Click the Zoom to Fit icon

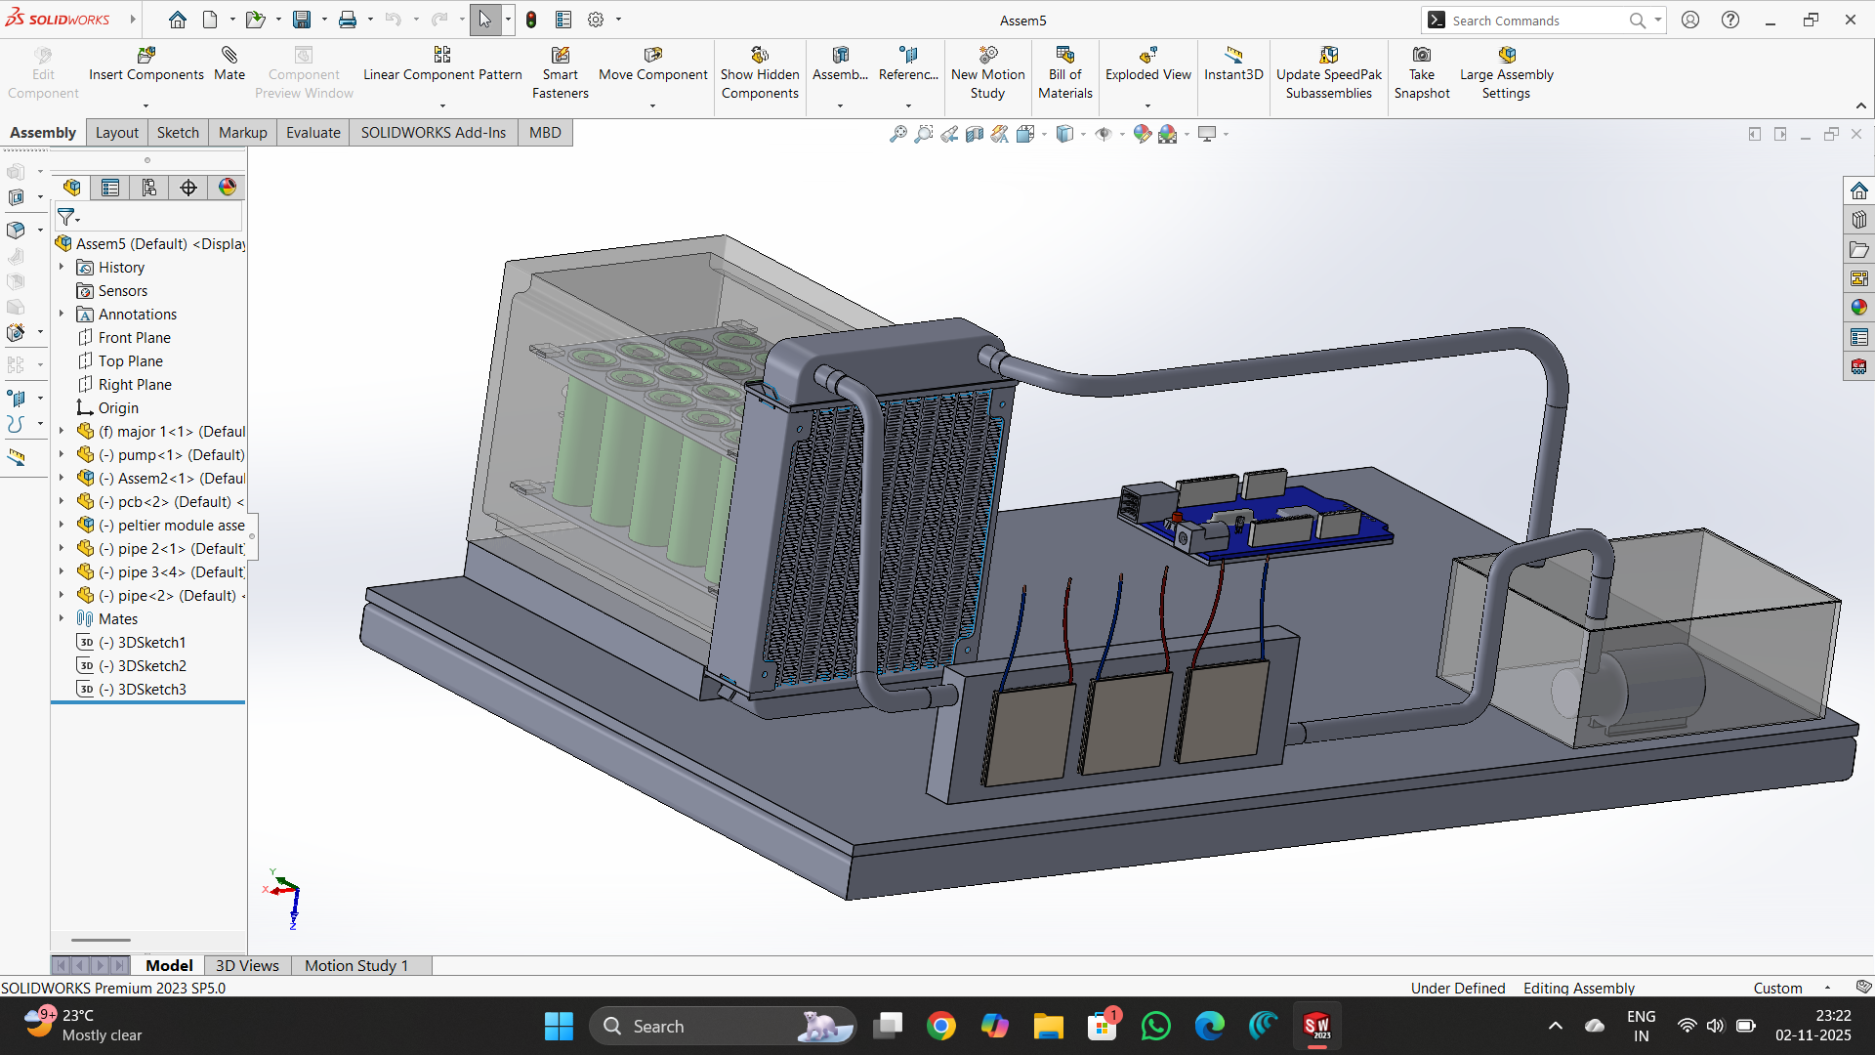click(897, 134)
